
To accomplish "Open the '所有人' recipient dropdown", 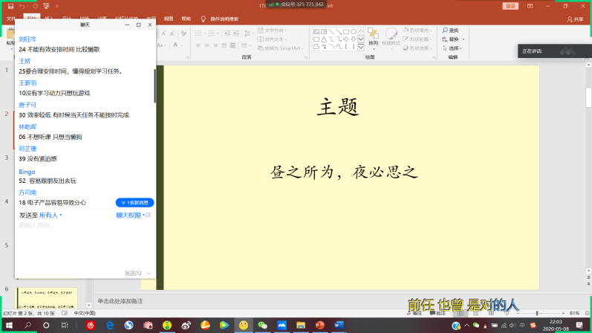I will point(51,215).
